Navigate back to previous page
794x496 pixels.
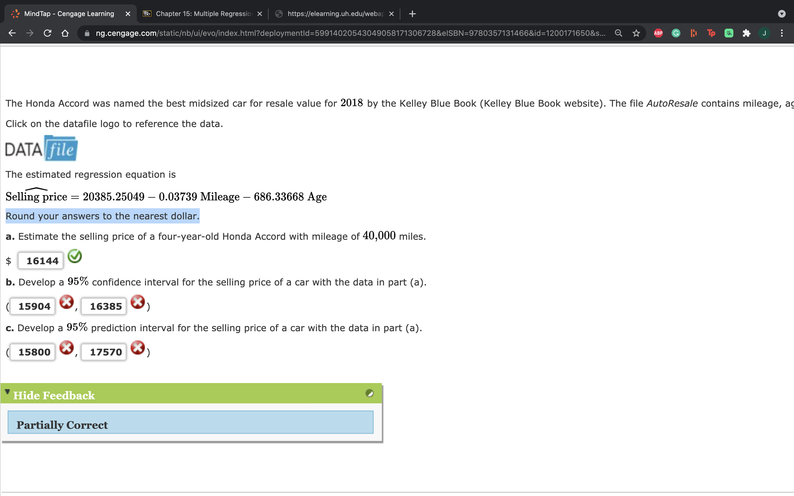click(x=12, y=33)
